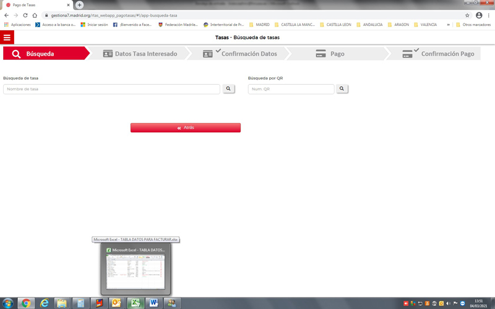This screenshot has width=495, height=309.
Task: Bookmark this page with the star icon
Action: (467, 15)
